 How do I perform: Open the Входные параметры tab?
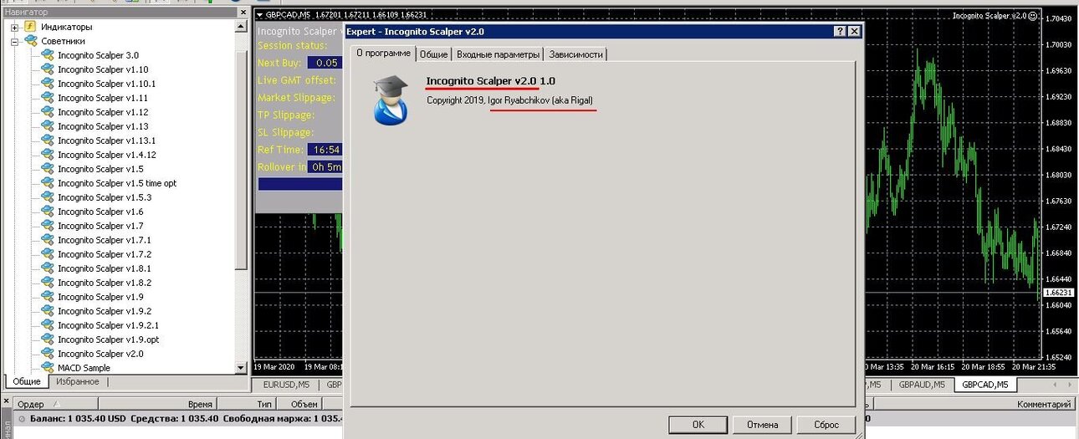tap(498, 54)
